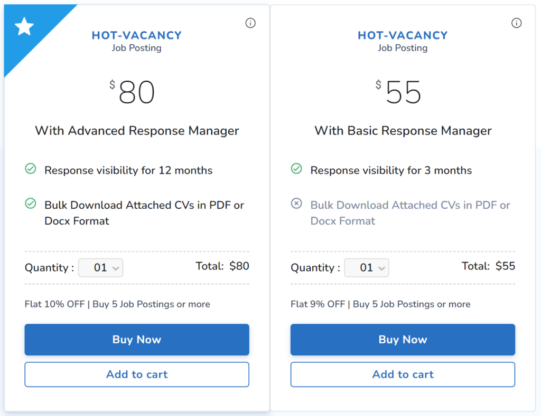Add the $55 job posting to cart

403,374
